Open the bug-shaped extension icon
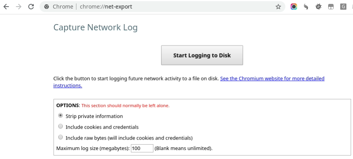Image resolution: width=353 pixels, height=159 pixels. pos(318,7)
